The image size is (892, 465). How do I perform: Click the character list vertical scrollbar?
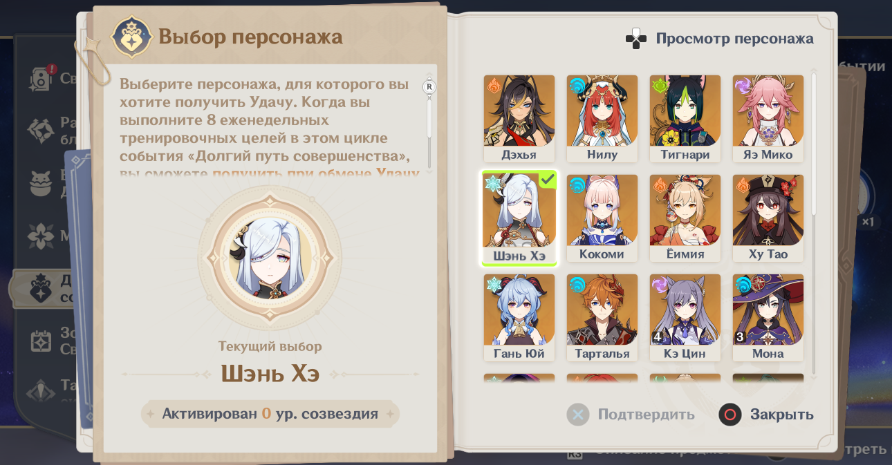pos(814,221)
